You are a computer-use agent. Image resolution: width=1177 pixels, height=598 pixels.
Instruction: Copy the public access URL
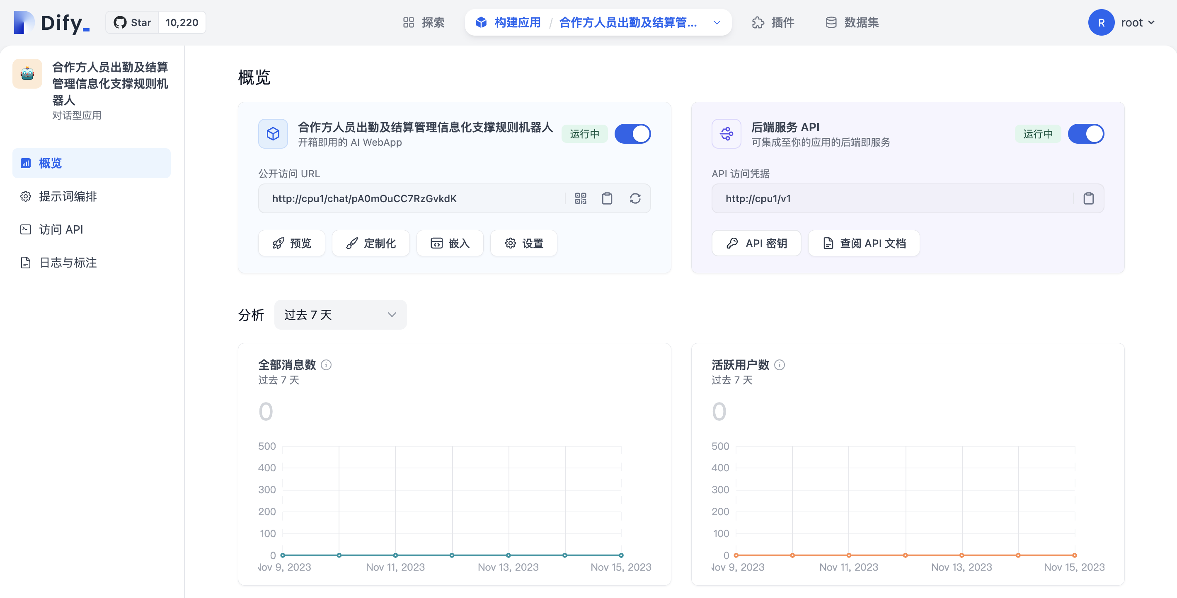[607, 198]
